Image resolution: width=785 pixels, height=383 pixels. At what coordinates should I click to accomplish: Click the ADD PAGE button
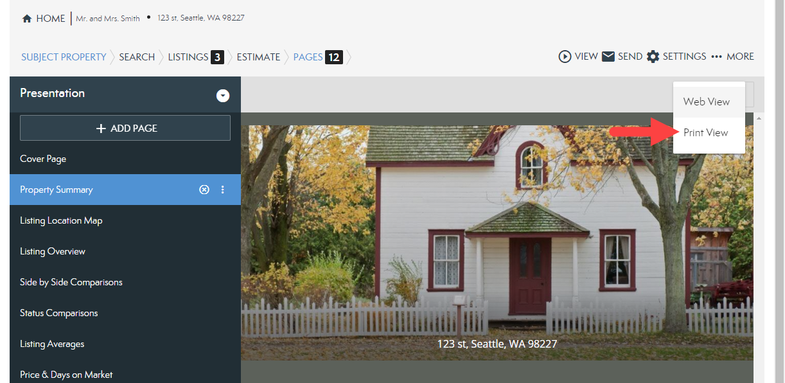(x=125, y=128)
